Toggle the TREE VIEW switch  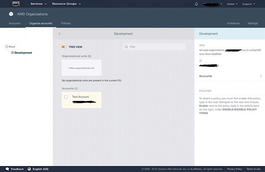[64, 47]
